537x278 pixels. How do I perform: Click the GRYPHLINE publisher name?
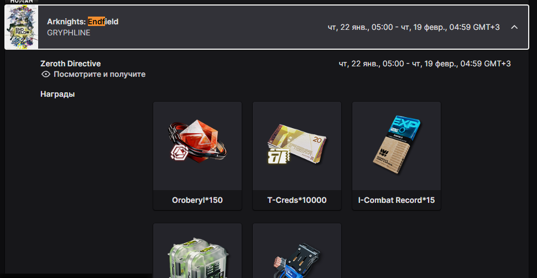[69, 33]
